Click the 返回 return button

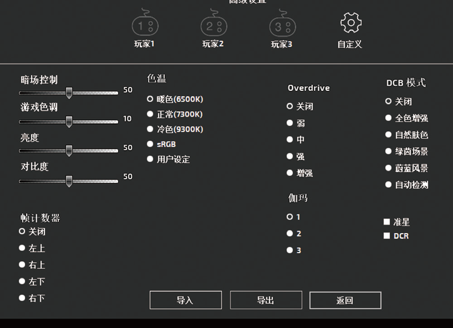coord(345,300)
